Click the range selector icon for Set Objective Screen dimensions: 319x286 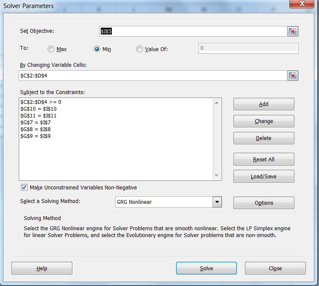293,31
